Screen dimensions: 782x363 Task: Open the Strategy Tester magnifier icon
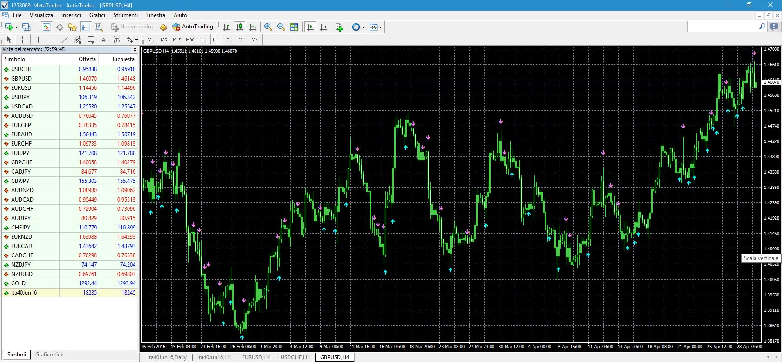[99, 27]
